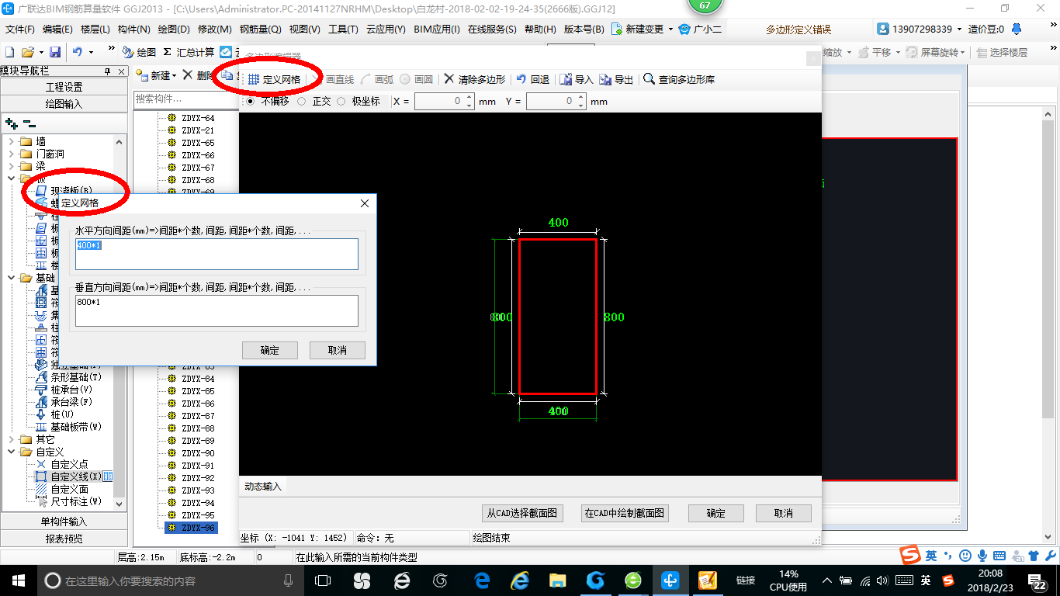Select the 画直线 draw line tool

[x=334, y=79]
